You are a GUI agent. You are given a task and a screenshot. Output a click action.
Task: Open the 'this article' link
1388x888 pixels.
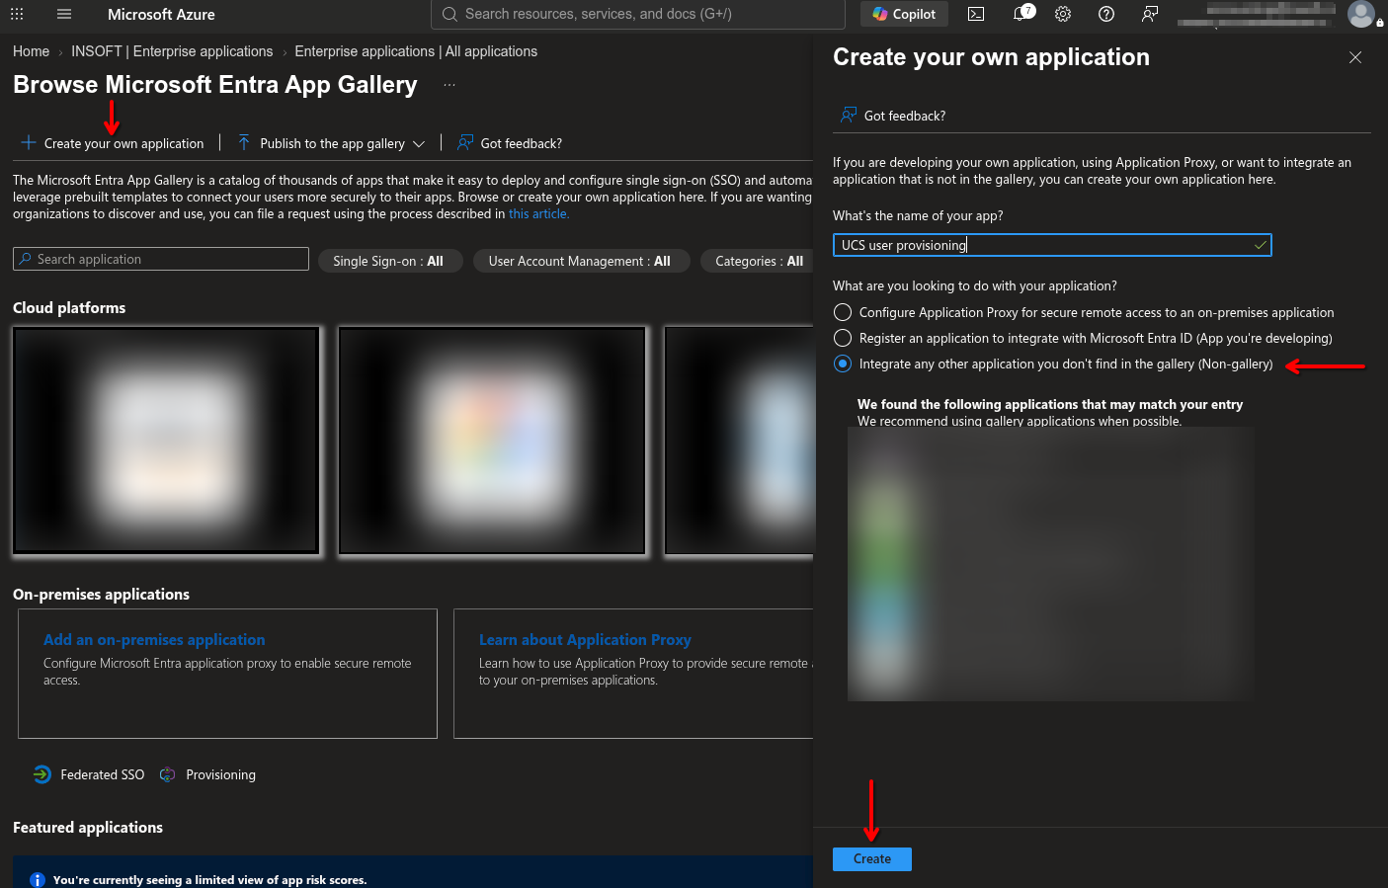click(x=538, y=214)
